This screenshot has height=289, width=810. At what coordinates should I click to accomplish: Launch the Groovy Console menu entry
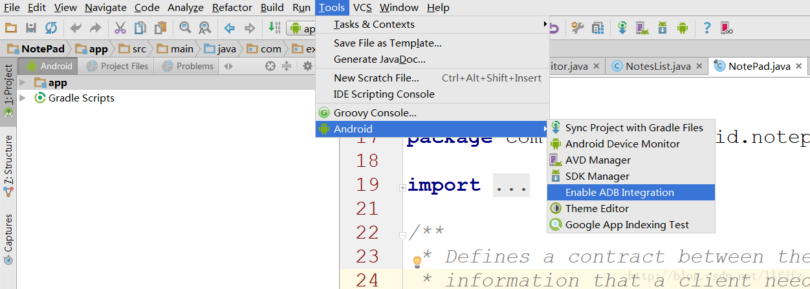click(432, 113)
